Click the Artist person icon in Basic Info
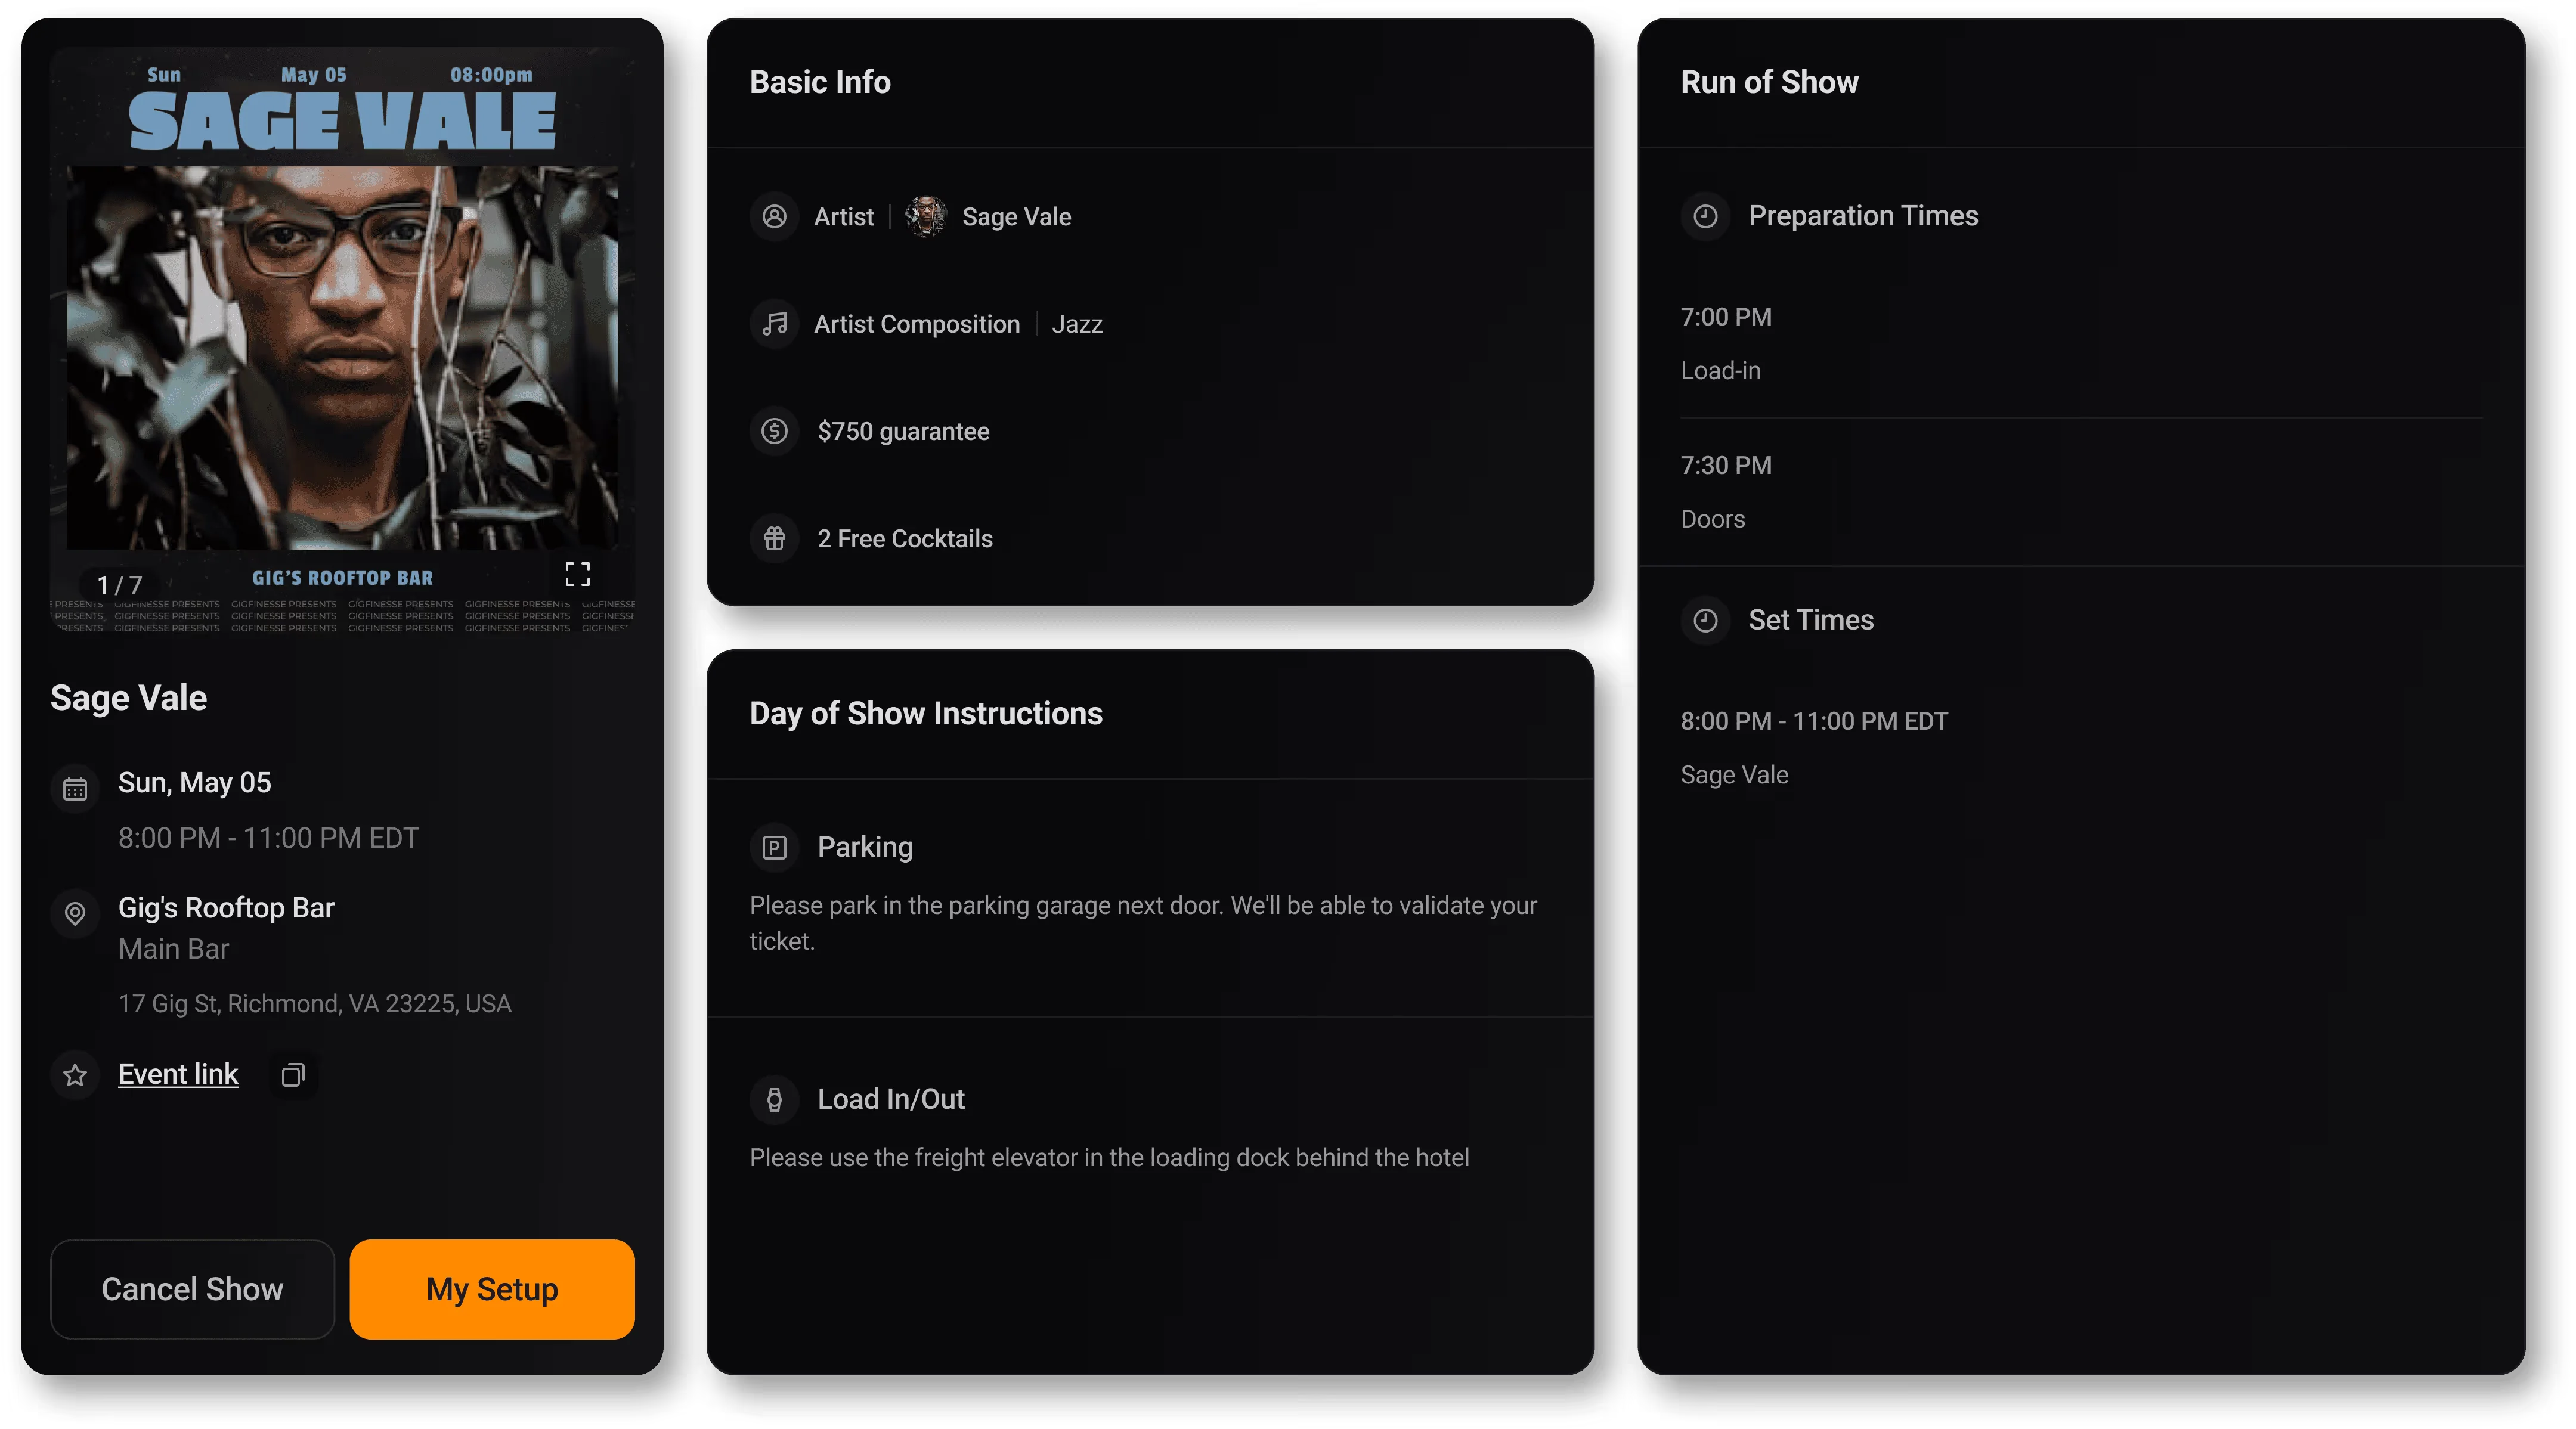This screenshot has width=2576, height=1429. [x=774, y=216]
